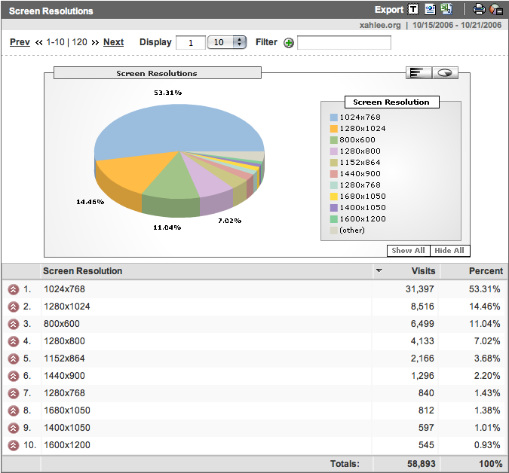Viewport: 509px width, 473px height.
Task: Click red drill-down icon for 1600x1200
Action: tap(13, 445)
